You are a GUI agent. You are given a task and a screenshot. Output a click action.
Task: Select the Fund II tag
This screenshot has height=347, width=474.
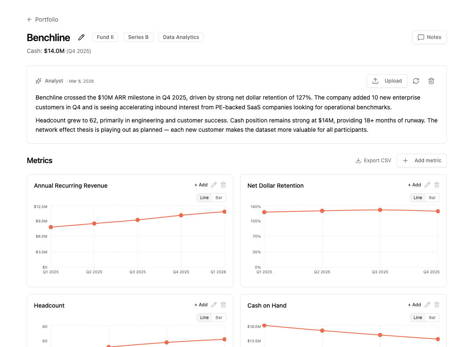(105, 37)
